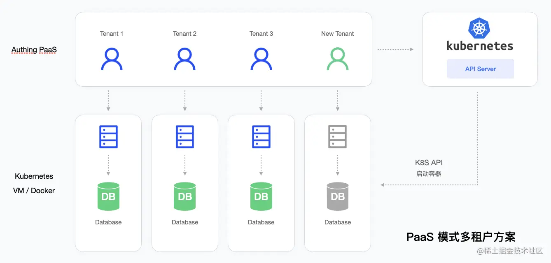This screenshot has height=263, width=551.
Task: Click the gray DB icon below New Tenant
Action: (338, 196)
